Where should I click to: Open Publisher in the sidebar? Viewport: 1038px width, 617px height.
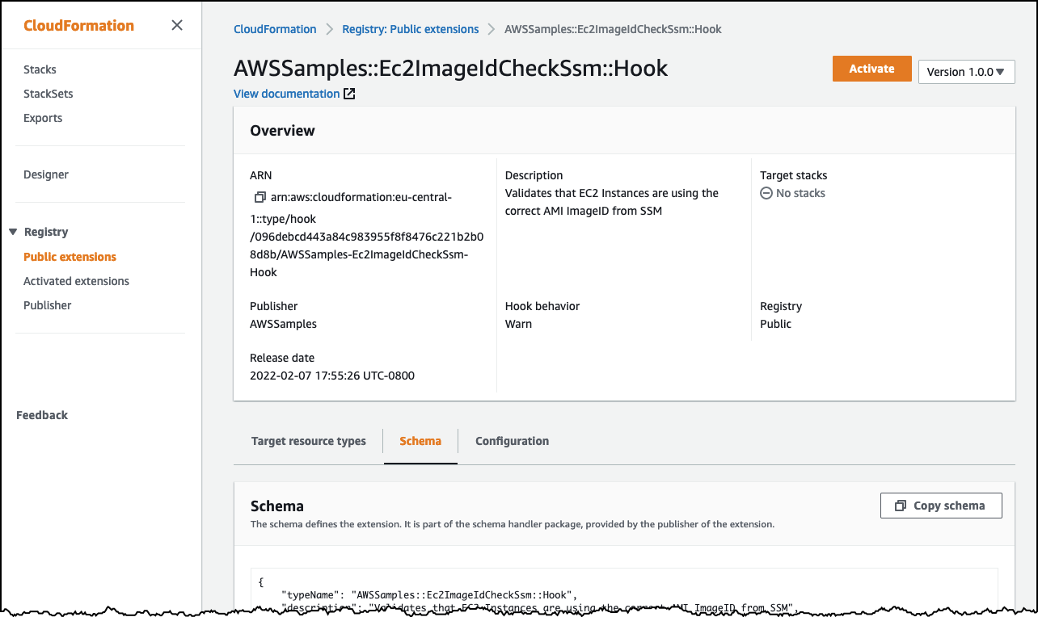[48, 305]
